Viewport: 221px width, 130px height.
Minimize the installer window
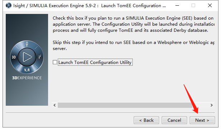coord(177,6)
